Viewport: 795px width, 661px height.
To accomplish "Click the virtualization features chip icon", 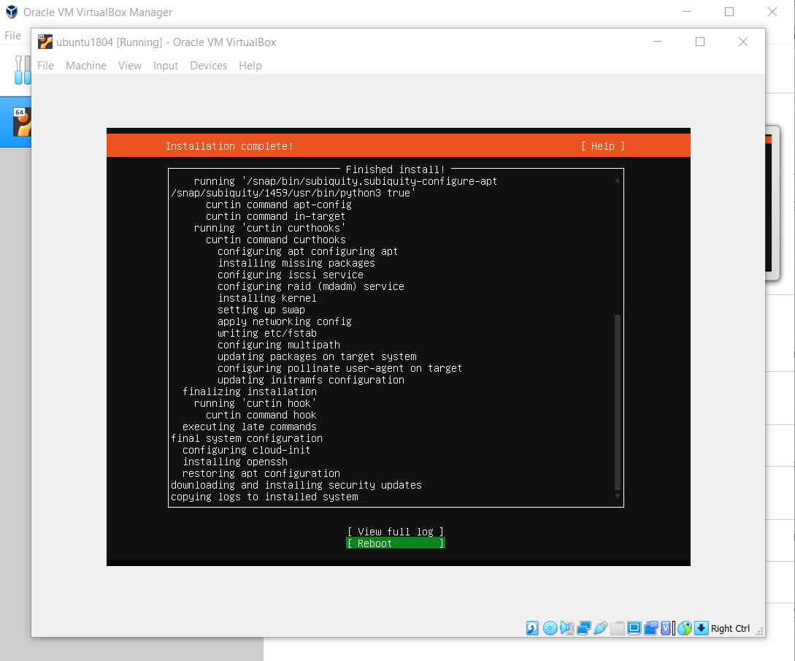I will pos(667,628).
